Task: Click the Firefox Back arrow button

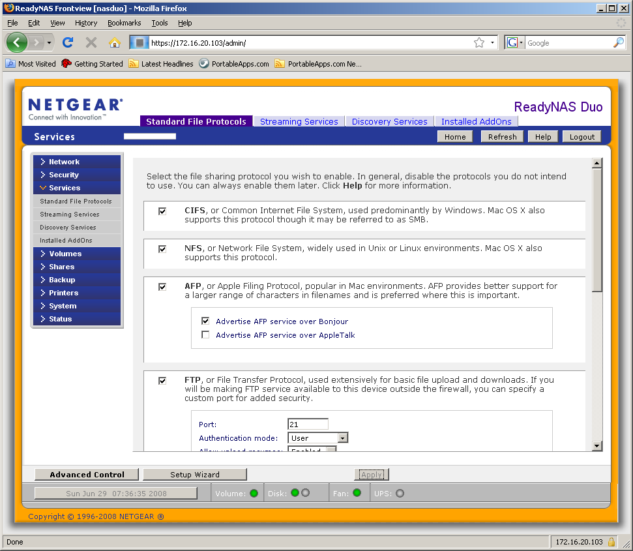Action: (16, 42)
